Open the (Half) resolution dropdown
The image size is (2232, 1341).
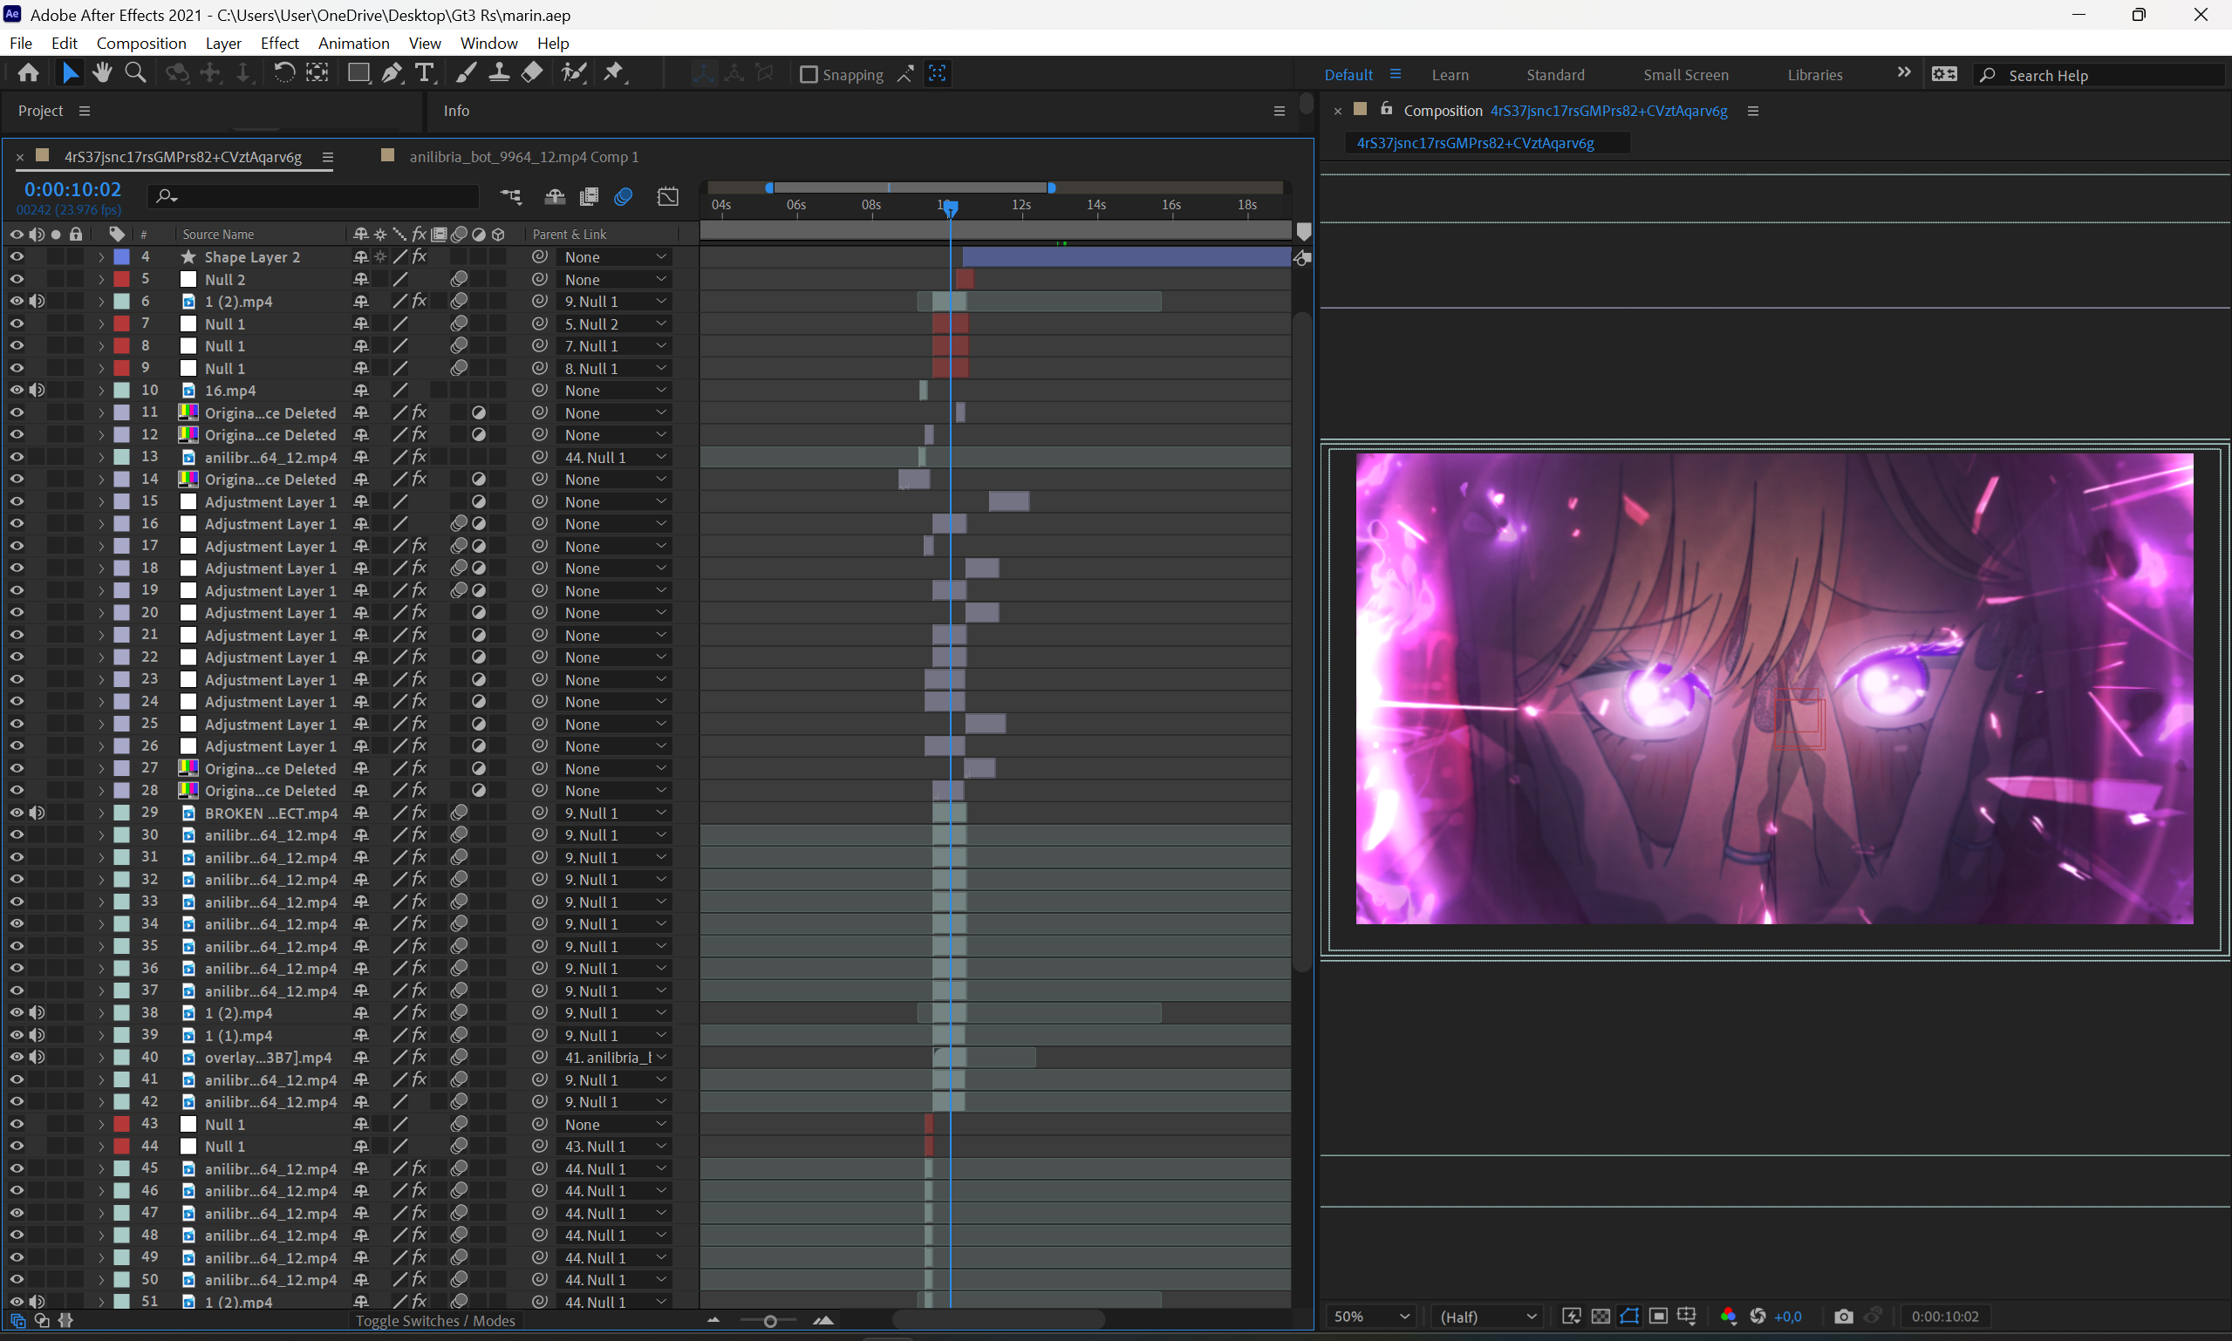point(1488,1317)
